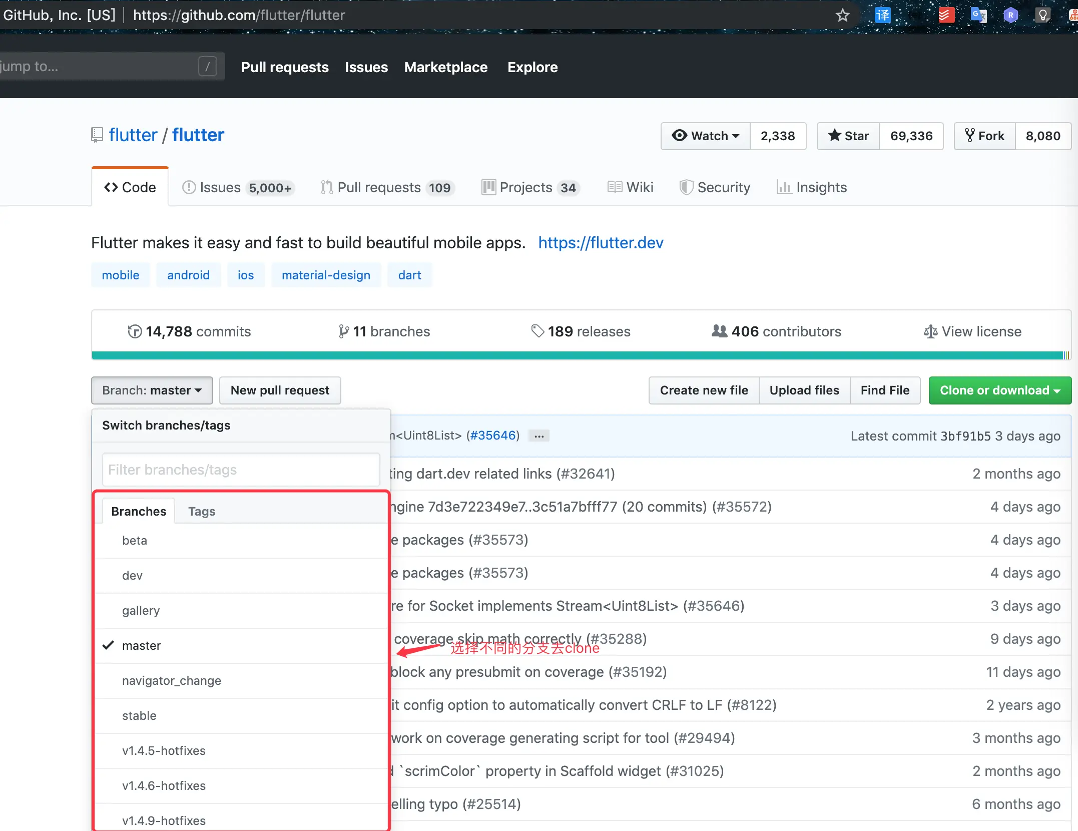1078x831 pixels.
Task: Star the flutter repository
Action: click(848, 136)
